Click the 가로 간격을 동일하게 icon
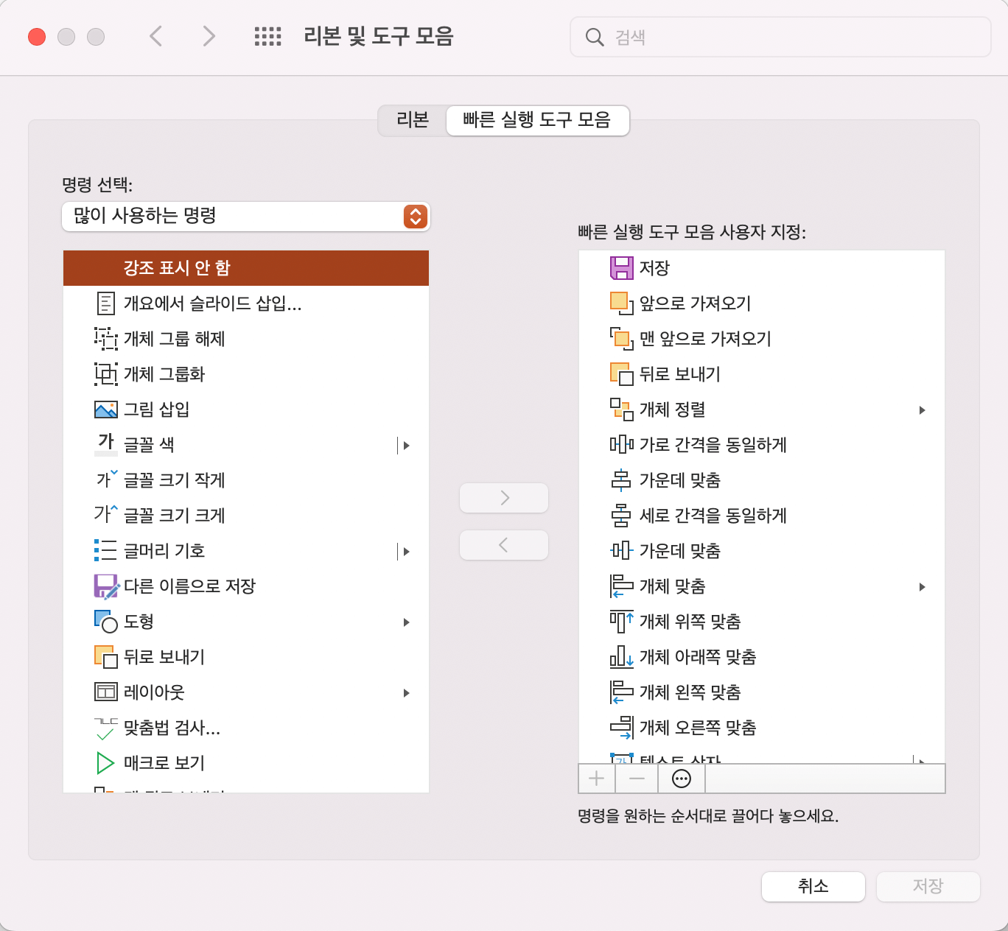The width and height of the screenshot is (1008, 931). click(x=621, y=445)
